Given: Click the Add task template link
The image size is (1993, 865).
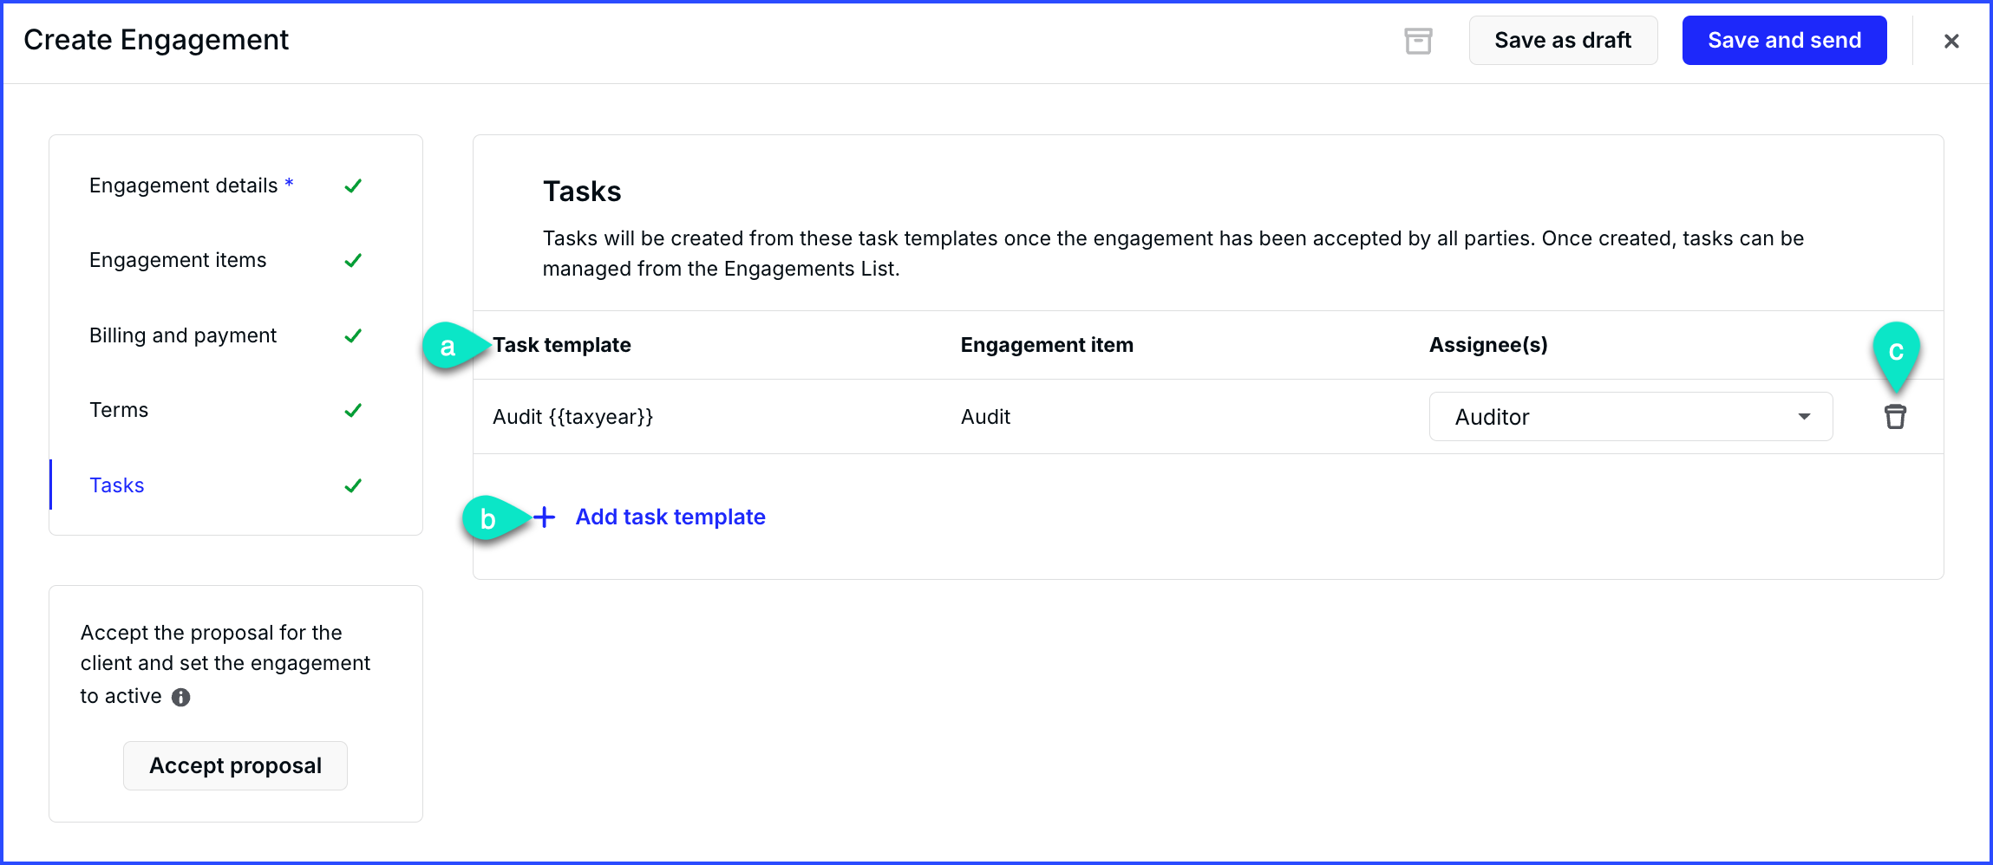Looking at the screenshot, I should (670, 517).
